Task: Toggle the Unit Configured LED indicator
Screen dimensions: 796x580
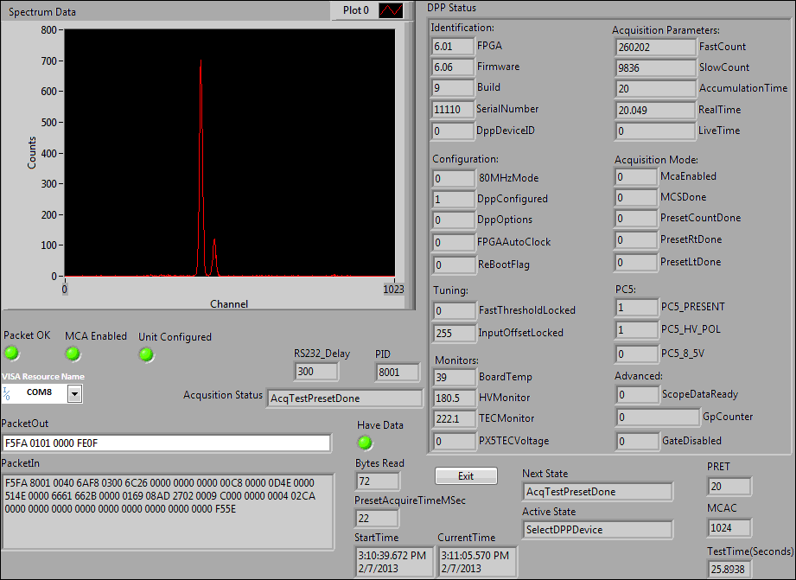Action: tap(146, 354)
